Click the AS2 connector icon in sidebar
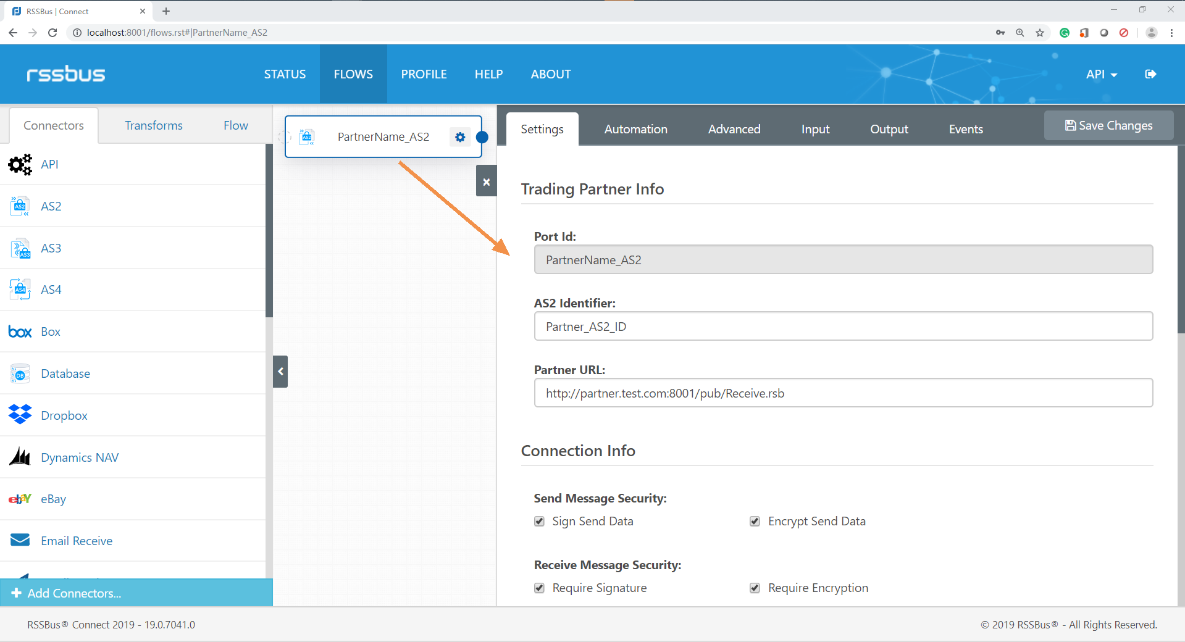The height and width of the screenshot is (642, 1185). coord(20,206)
